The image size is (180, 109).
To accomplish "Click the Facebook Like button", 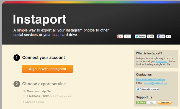I will click(x=161, y=36).
